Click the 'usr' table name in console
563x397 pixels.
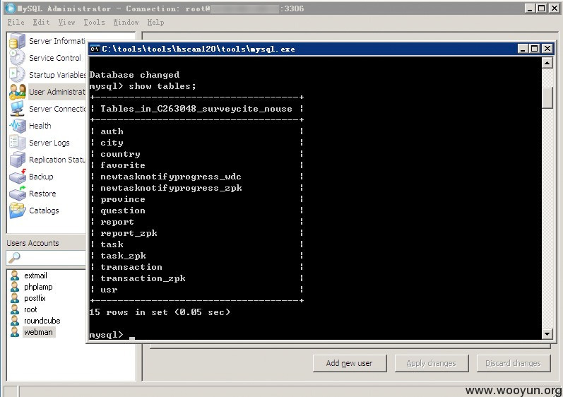point(109,290)
